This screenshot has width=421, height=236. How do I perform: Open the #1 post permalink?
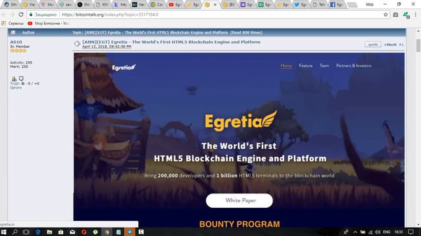click(401, 45)
